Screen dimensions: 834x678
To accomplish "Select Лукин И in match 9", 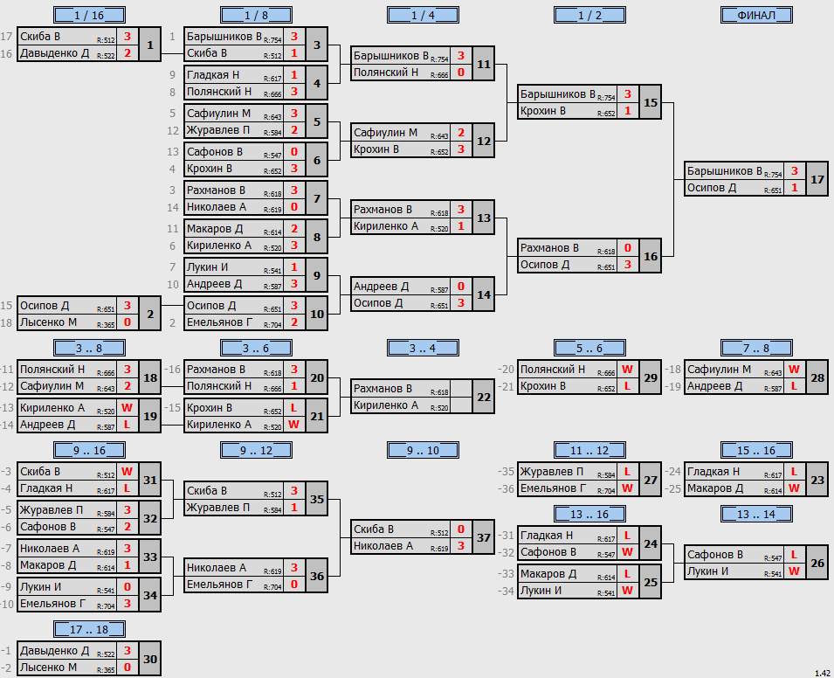I will pyautogui.click(x=208, y=267).
